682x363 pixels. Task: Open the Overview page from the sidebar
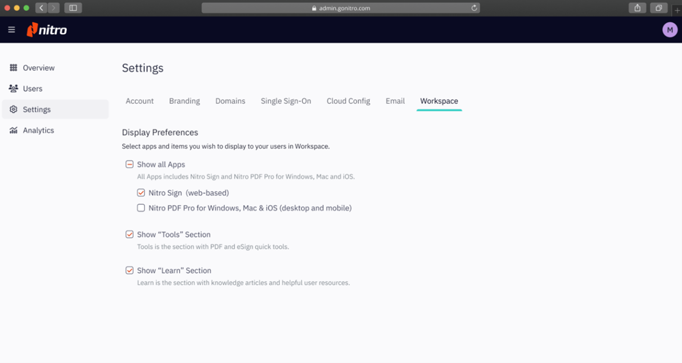click(x=38, y=67)
